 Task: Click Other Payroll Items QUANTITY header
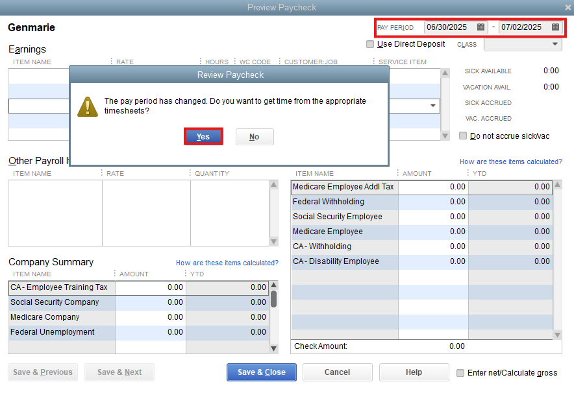coord(212,173)
